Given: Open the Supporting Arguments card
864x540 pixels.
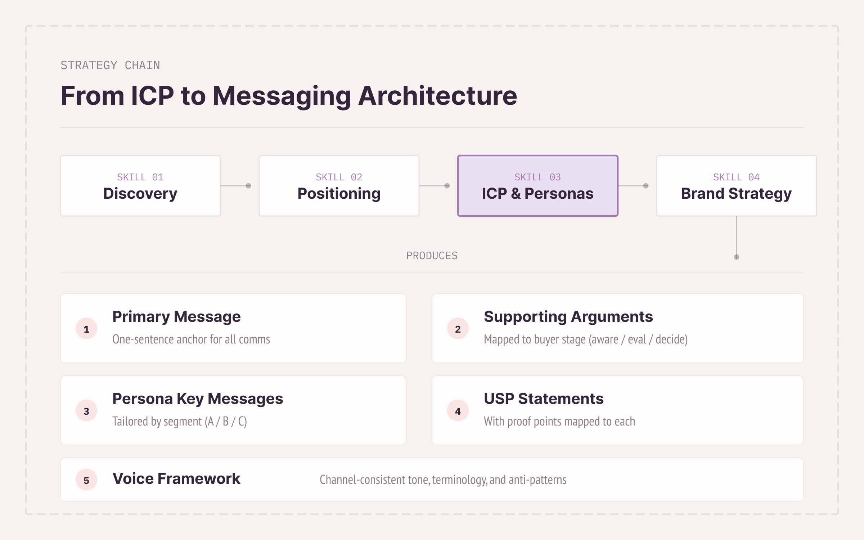Looking at the screenshot, I should pos(618,328).
